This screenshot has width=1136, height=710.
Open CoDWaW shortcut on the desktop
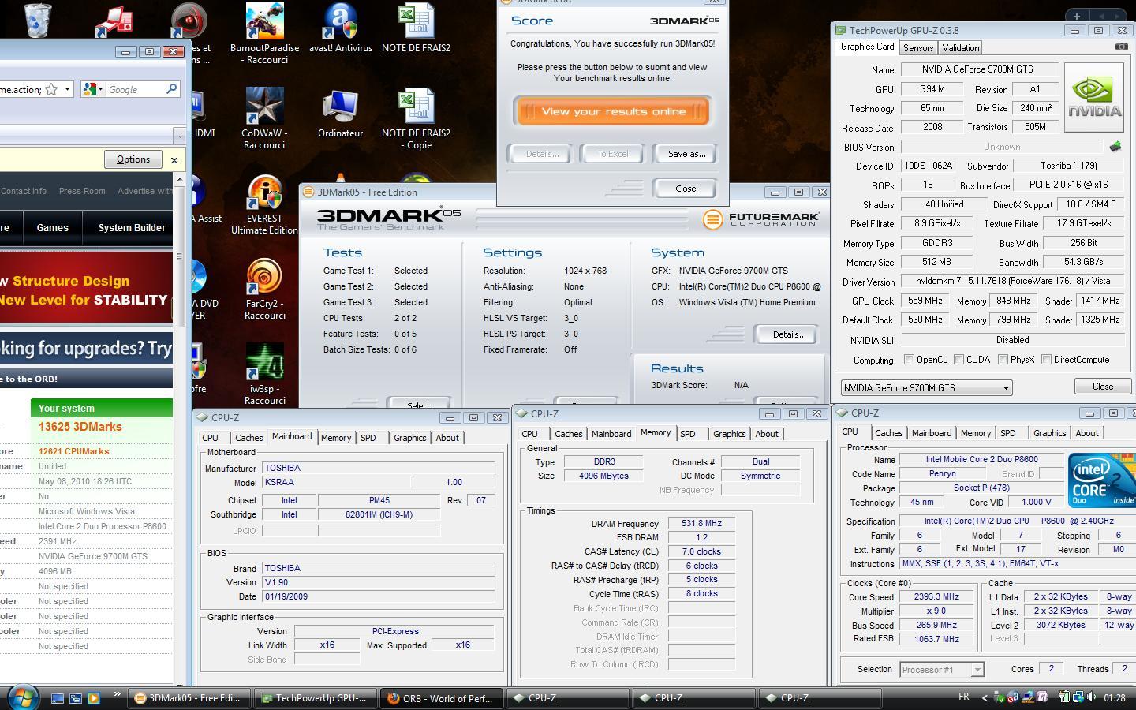click(264, 106)
